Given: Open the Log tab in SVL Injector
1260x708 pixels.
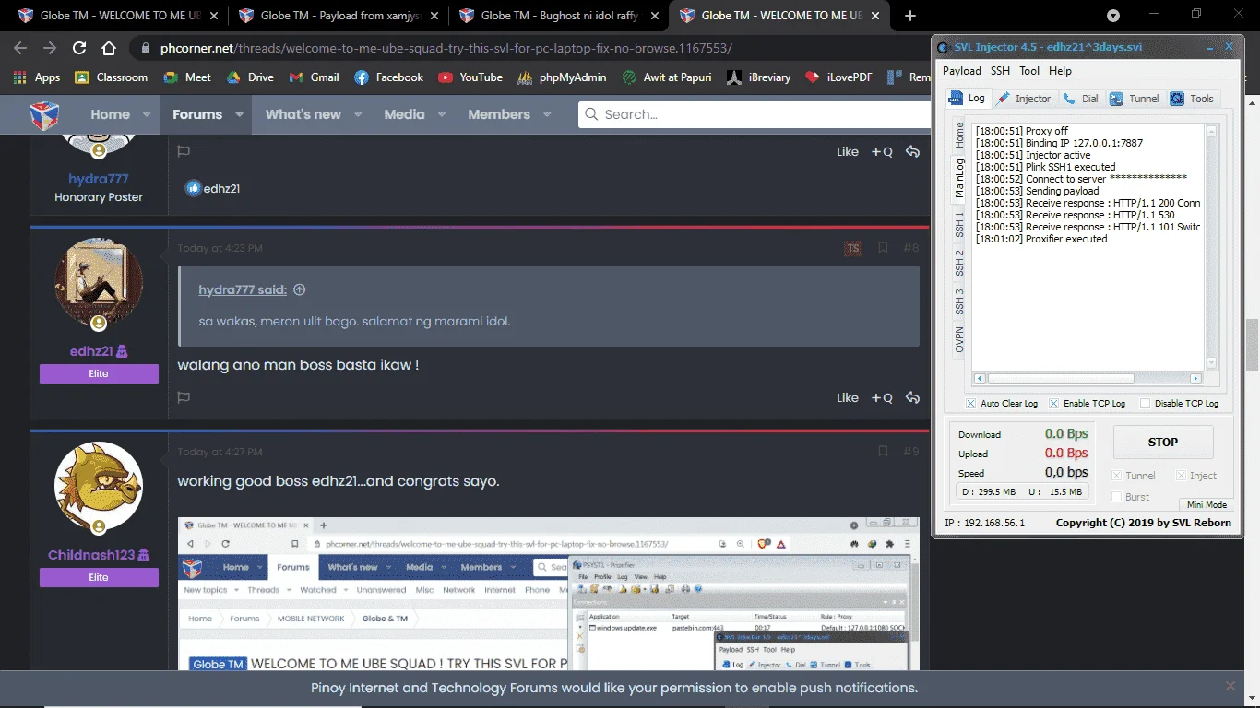Looking at the screenshot, I should [x=968, y=99].
